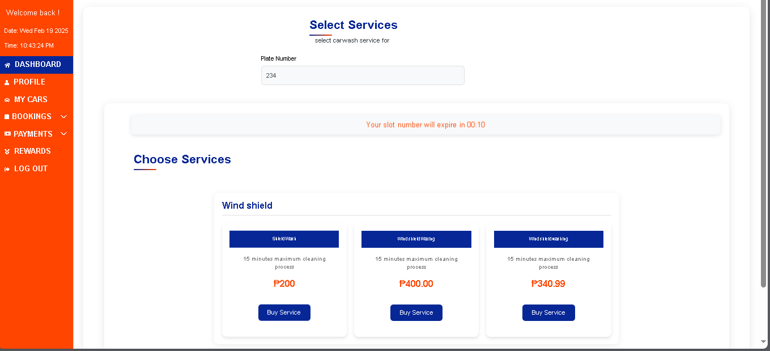Open the PROFILE page from the sidebar
This screenshot has width=770, height=351.
(x=29, y=82)
